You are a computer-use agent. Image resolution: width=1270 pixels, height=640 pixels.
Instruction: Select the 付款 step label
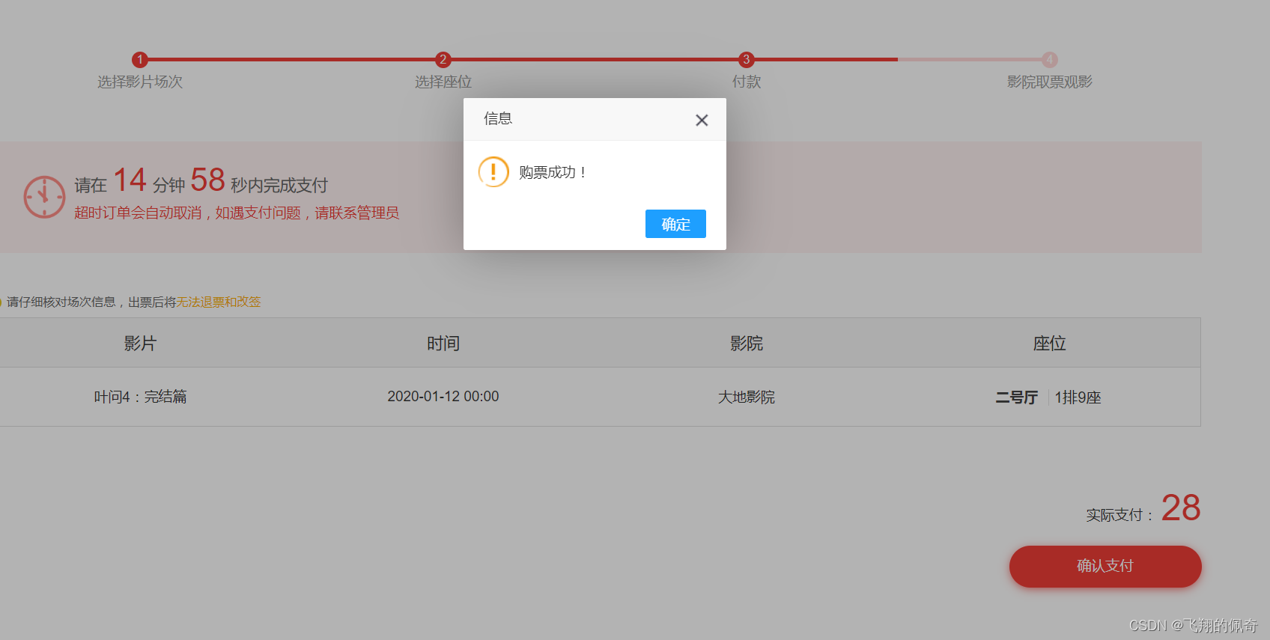[x=747, y=82]
